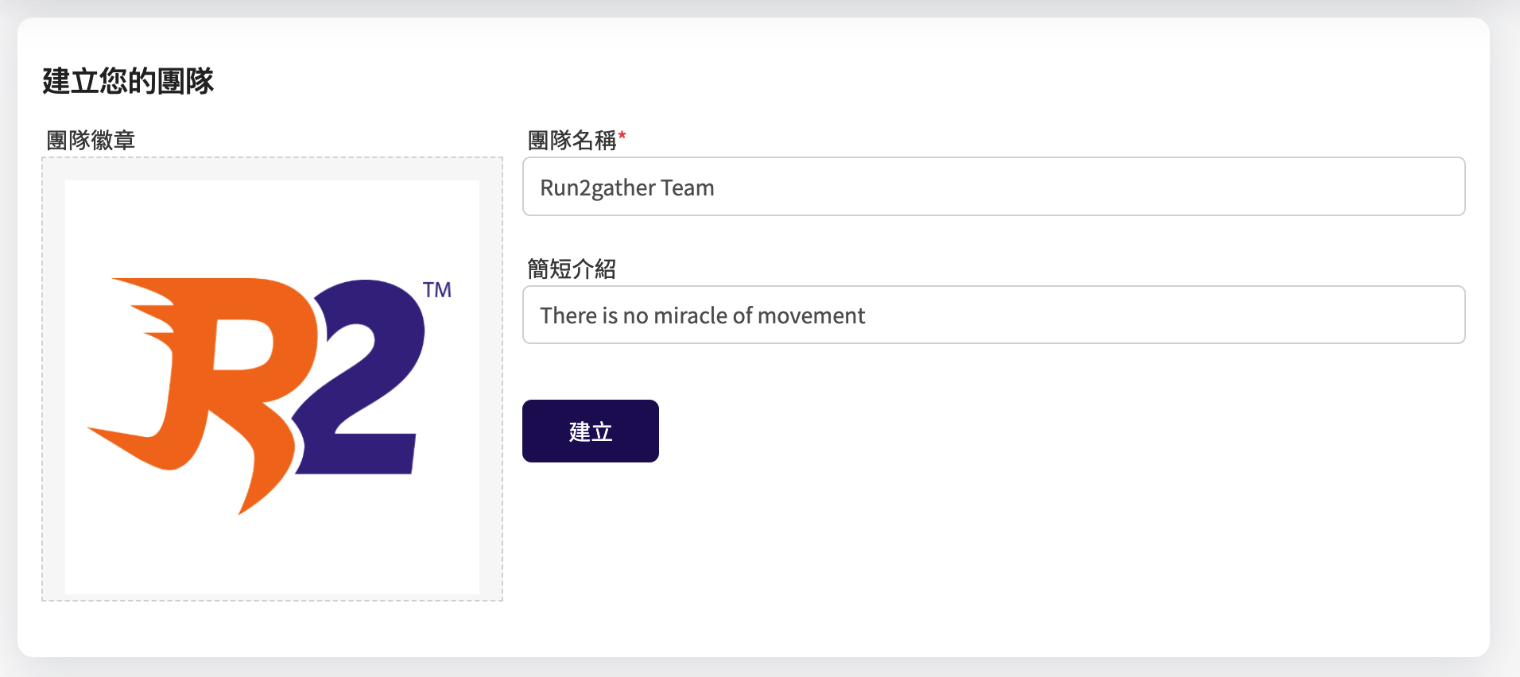Click the word Team in name field

[x=688, y=188]
